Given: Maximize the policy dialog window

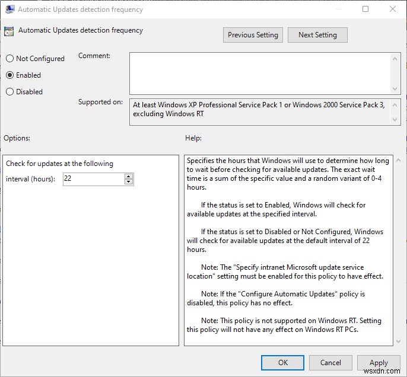Looking at the screenshot, I should pyautogui.click(x=365, y=9).
